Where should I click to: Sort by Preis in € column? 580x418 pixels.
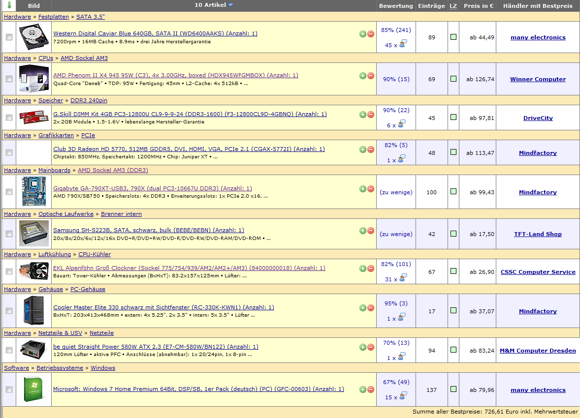click(x=479, y=6)
